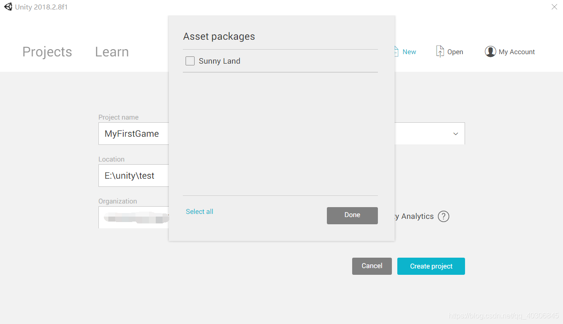
Task: Cancel the new project creation
Action: 372,266
